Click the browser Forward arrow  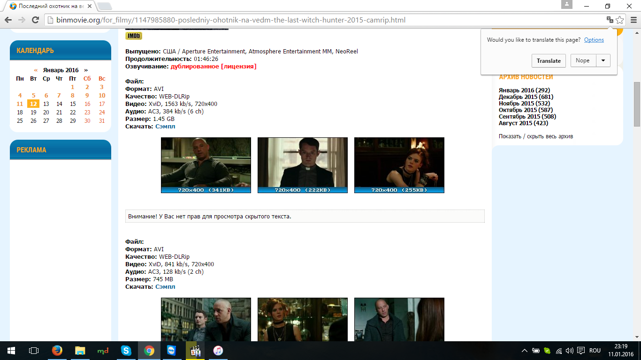coord(21,20)
